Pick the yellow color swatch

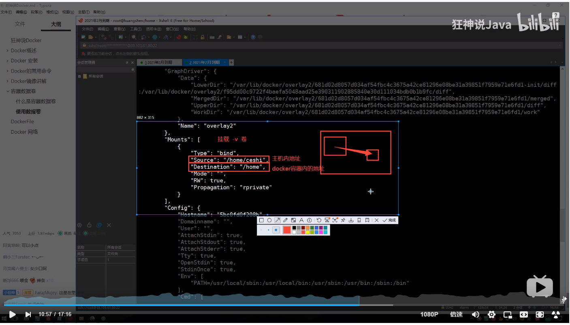(307, 232)
